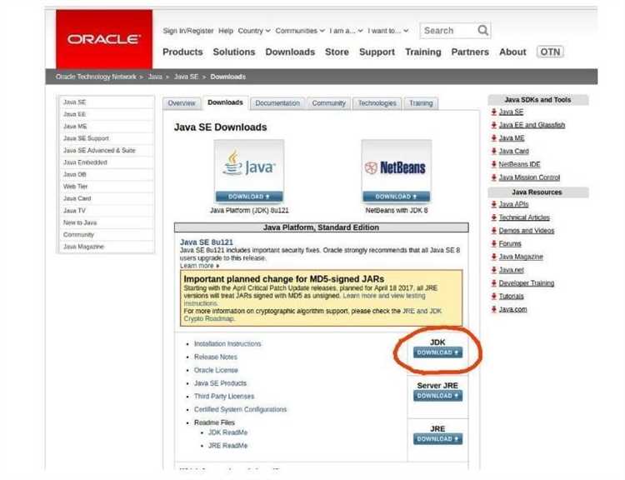Click red arrow icon beside Java Card
Image resolution: width=625 pixels, height=480 pixels.
coord(494,151)
